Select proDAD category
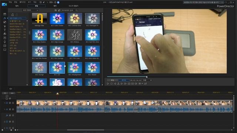The height and width of the screenshot is (133, 237). (14, 40)
